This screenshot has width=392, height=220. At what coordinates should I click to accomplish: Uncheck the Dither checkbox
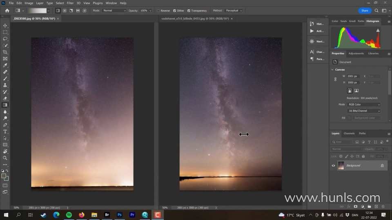click(175, 11)
